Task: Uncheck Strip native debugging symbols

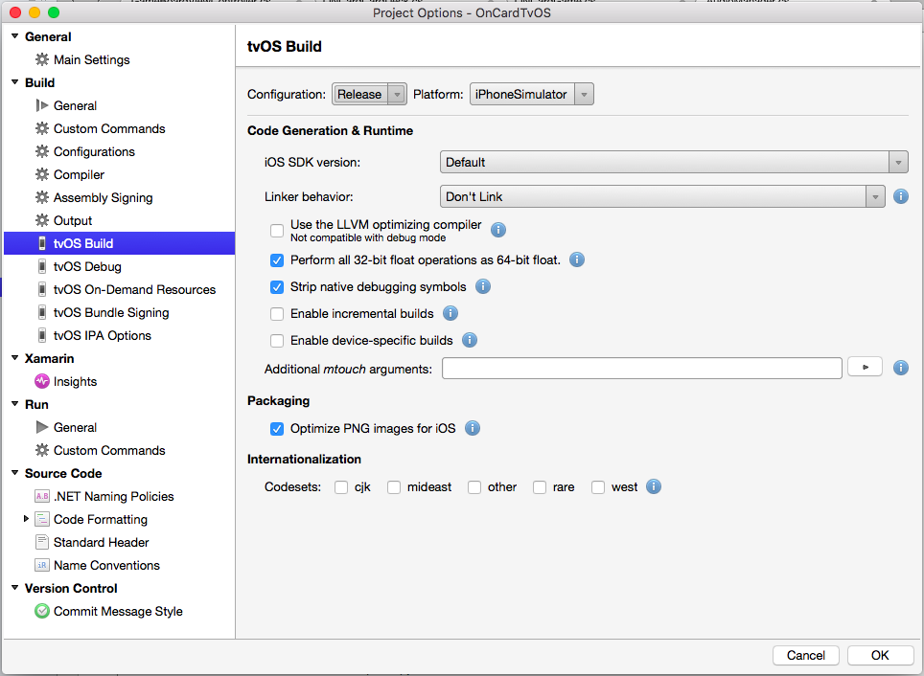Action: click(x=277, y=286)
